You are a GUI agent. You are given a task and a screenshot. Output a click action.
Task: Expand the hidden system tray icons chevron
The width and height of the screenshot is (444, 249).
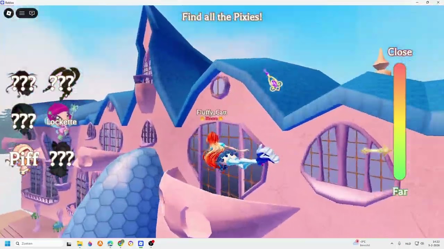point(392,243)
